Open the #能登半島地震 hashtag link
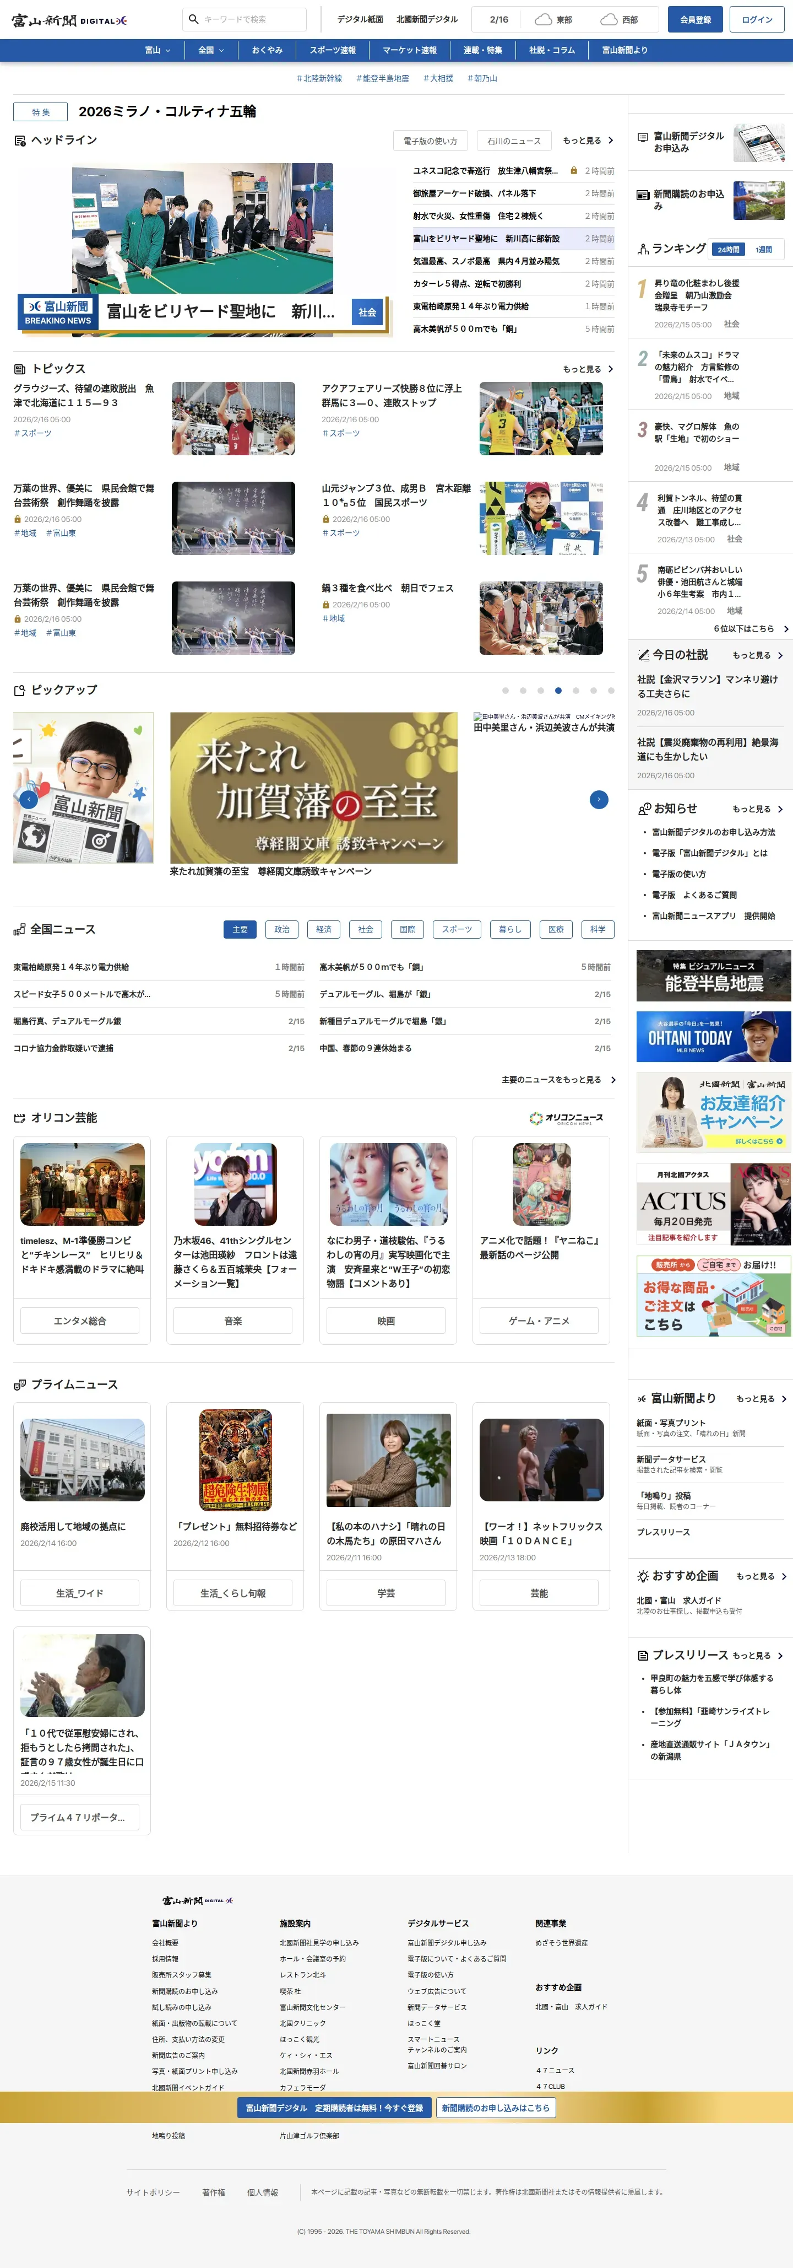The image size is (793, 2268). tap(383, 78)
